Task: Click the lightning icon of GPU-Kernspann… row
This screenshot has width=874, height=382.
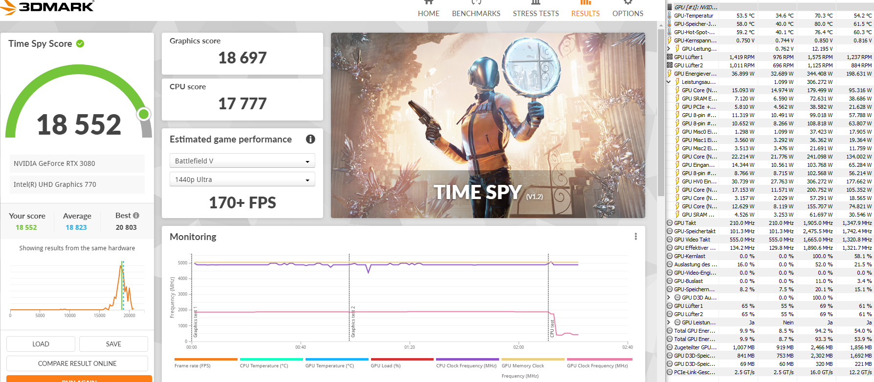Action: [670, 40]
